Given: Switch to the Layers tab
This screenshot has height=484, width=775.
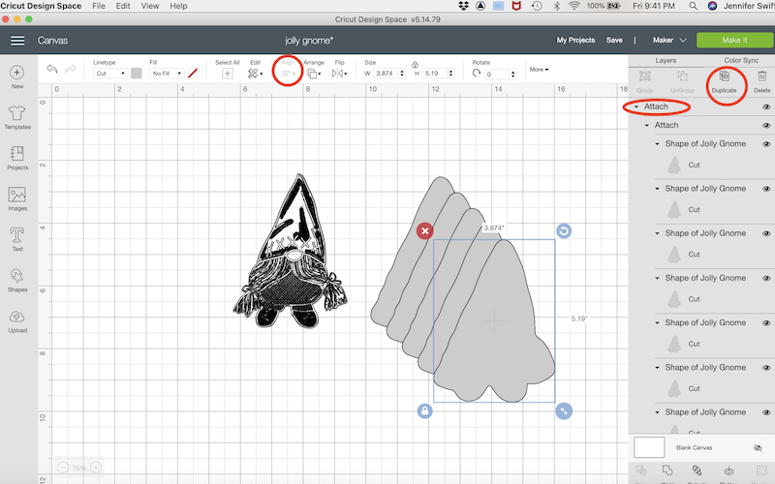Looking at the screenshot, I should [666, 60].
